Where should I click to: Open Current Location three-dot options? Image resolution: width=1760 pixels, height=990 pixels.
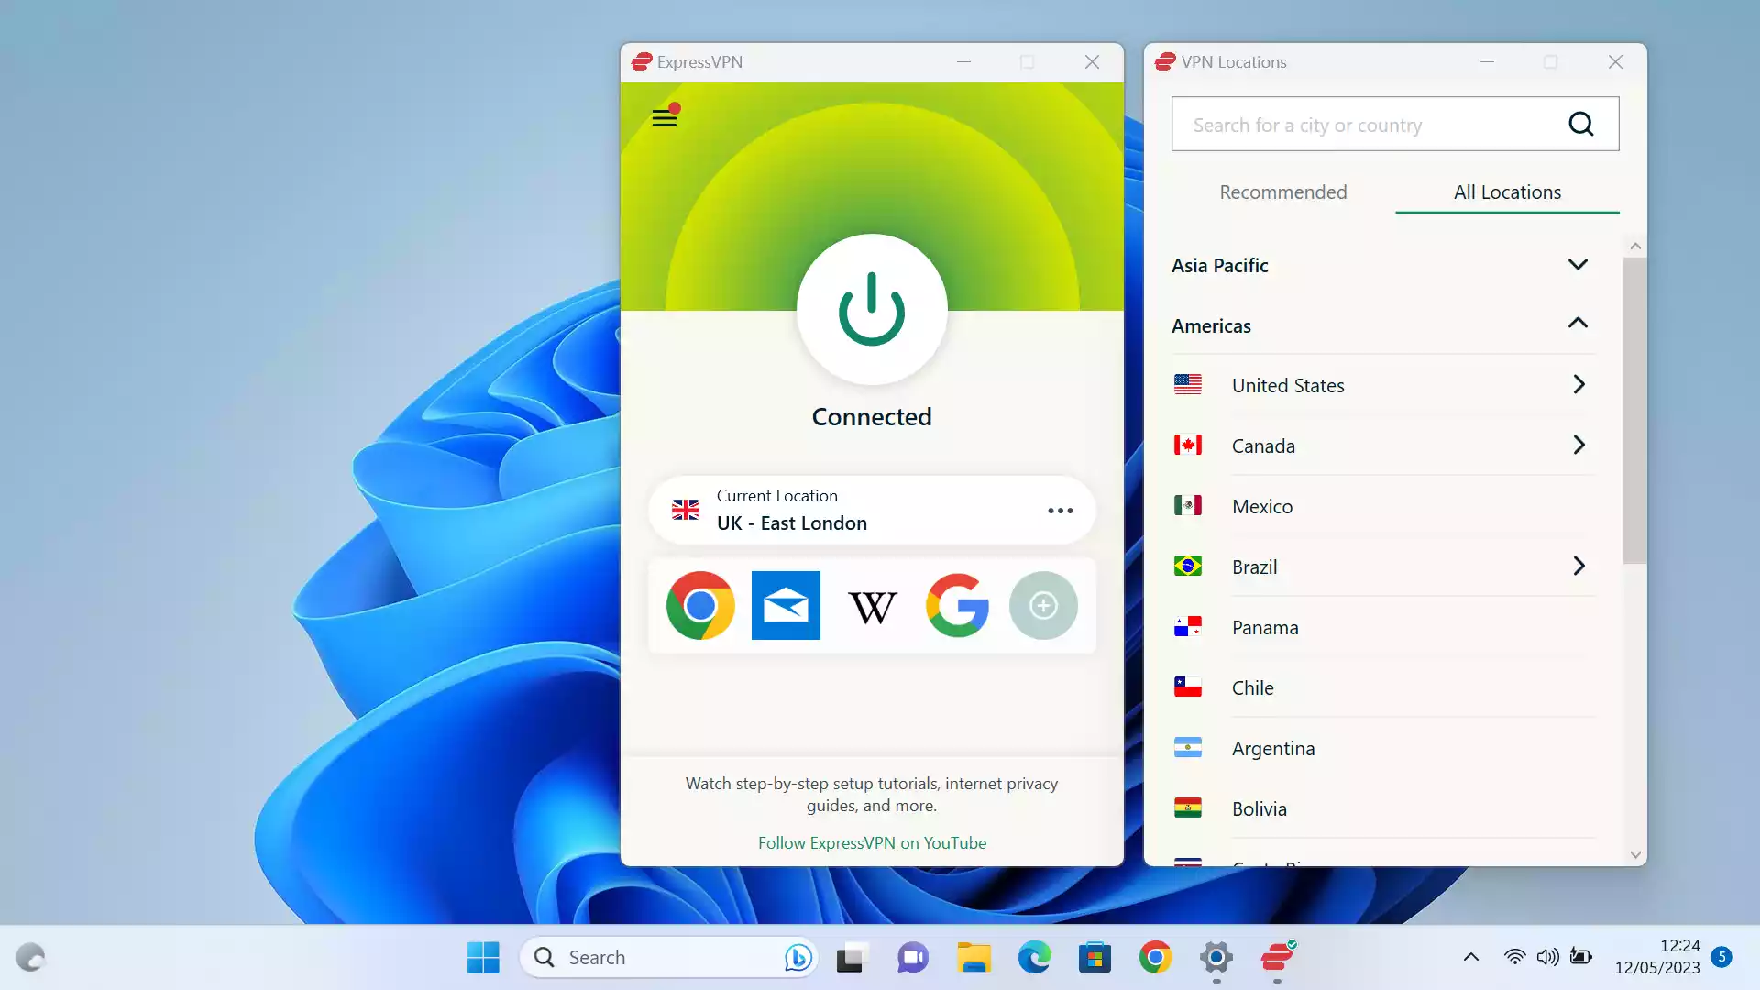coord(1061,511)
